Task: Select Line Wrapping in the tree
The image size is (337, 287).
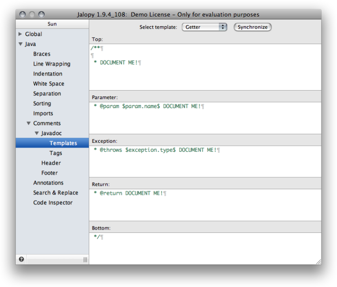Action: pyautogui.click(x=52, y=64)
